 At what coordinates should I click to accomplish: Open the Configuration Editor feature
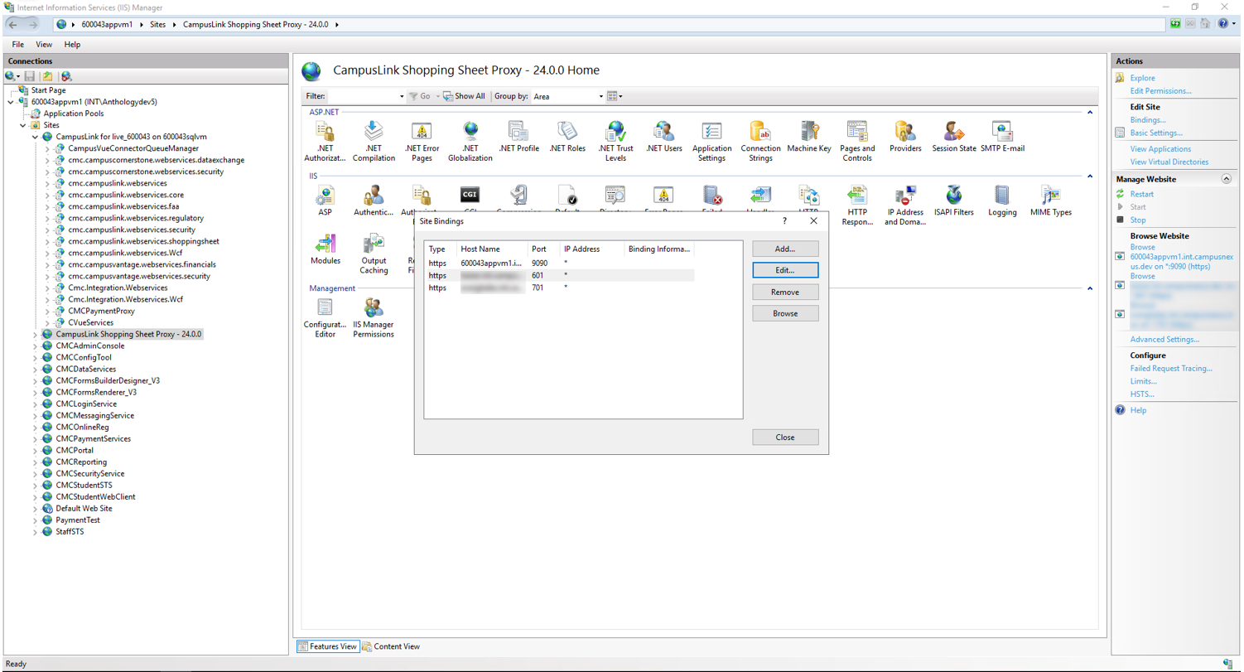pyautogui.click(x=325, y=318)
